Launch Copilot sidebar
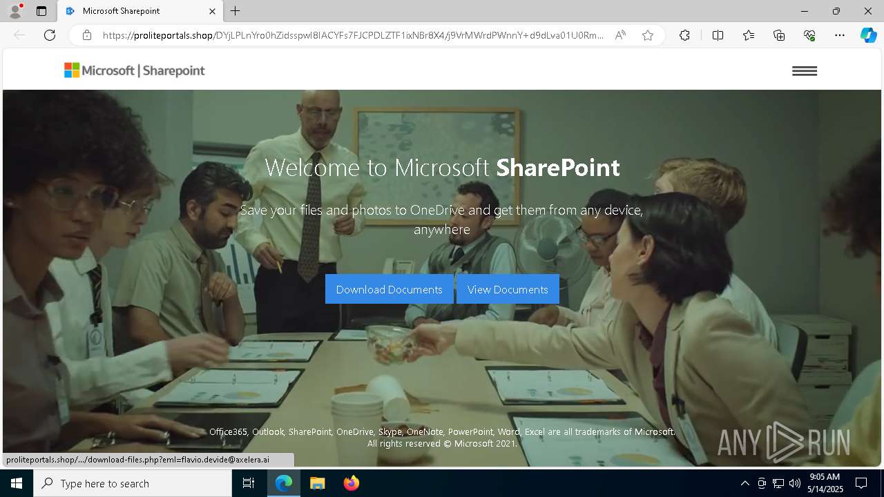The height and width of the screenshot is (497, 884). pyautogui.click(x=868, y=35)
